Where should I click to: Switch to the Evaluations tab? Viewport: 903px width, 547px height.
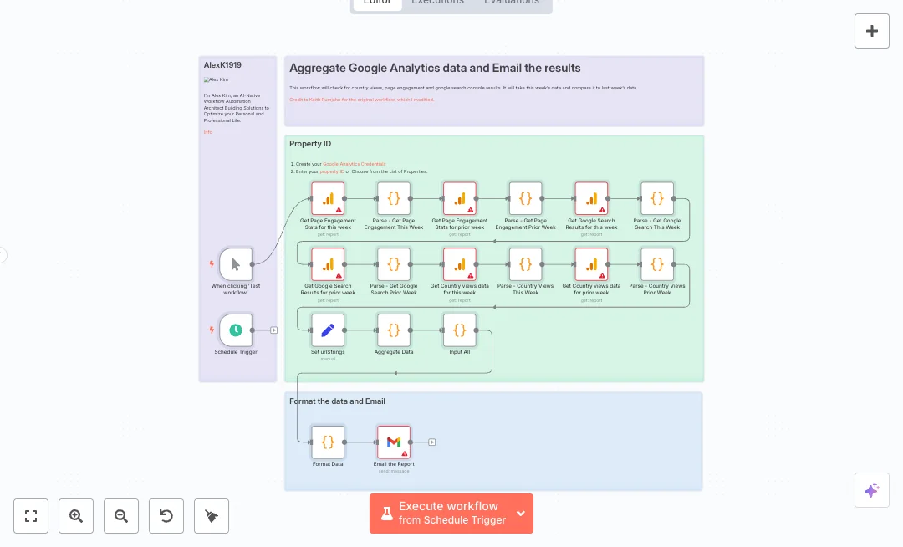tap(512, 3)
